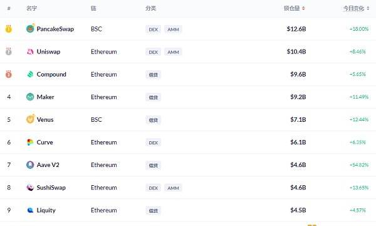
Task: Click the Uniswap unicorn logo icon
Action: point(30,51)
